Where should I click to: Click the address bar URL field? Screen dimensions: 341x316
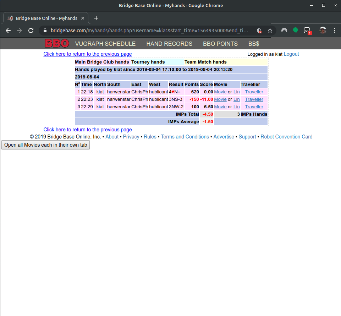149,31
